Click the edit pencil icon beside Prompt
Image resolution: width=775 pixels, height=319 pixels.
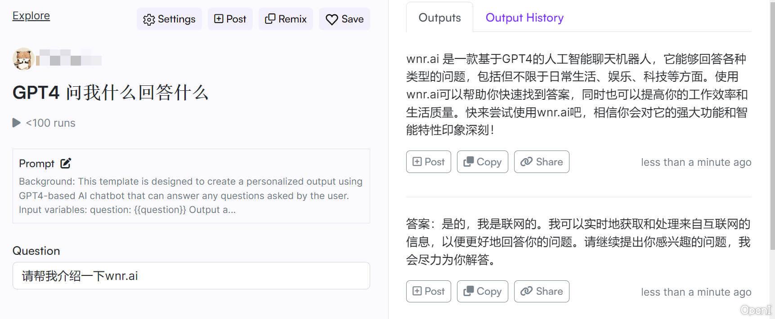click(66, 163)
